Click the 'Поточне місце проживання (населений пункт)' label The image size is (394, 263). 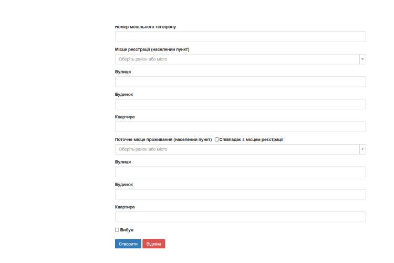coord(163,139)
